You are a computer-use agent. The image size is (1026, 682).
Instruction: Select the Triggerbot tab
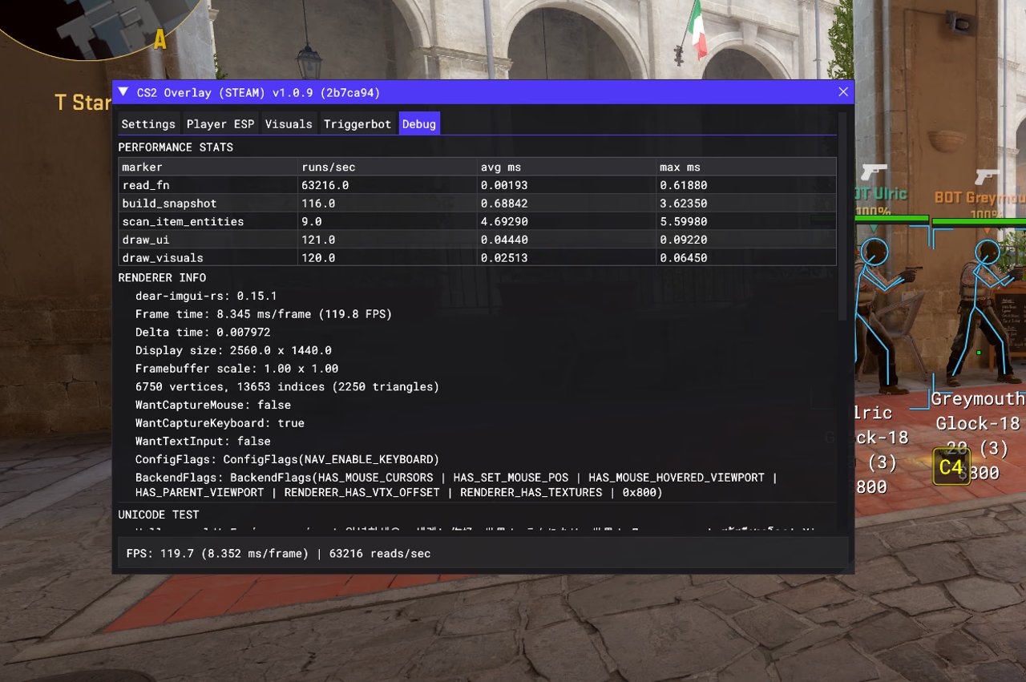(357, 124)
